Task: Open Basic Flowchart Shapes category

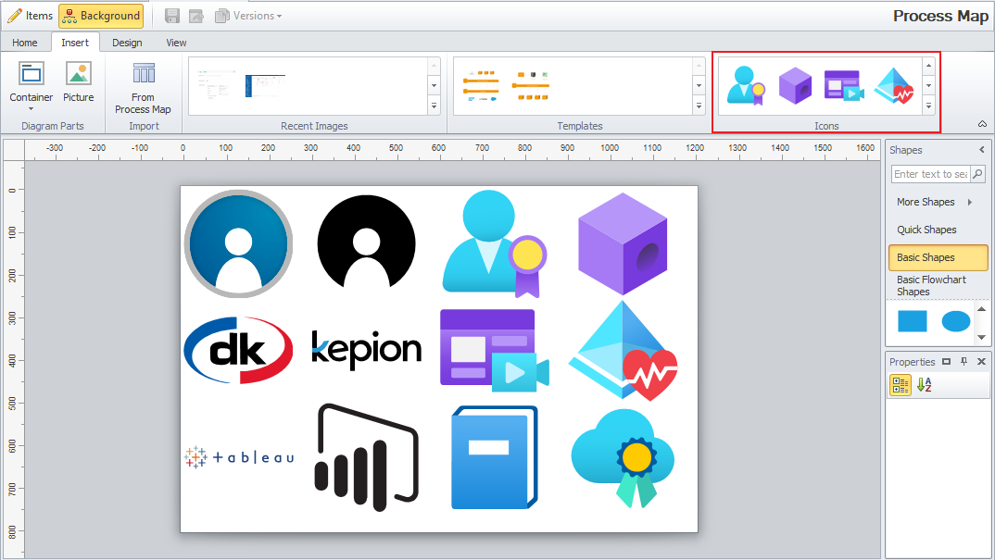Action: [x=938, y=285]
